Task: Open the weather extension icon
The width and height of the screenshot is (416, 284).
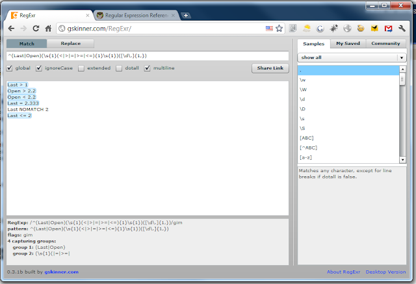Action: 307,29
